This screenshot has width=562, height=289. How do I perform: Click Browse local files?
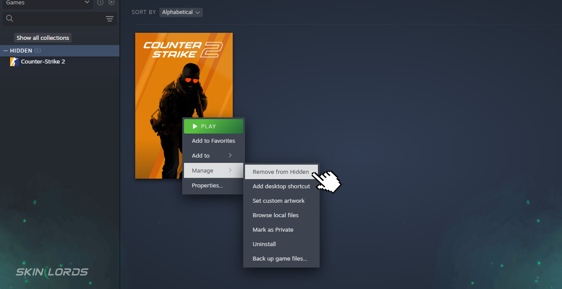coord(281,215)
